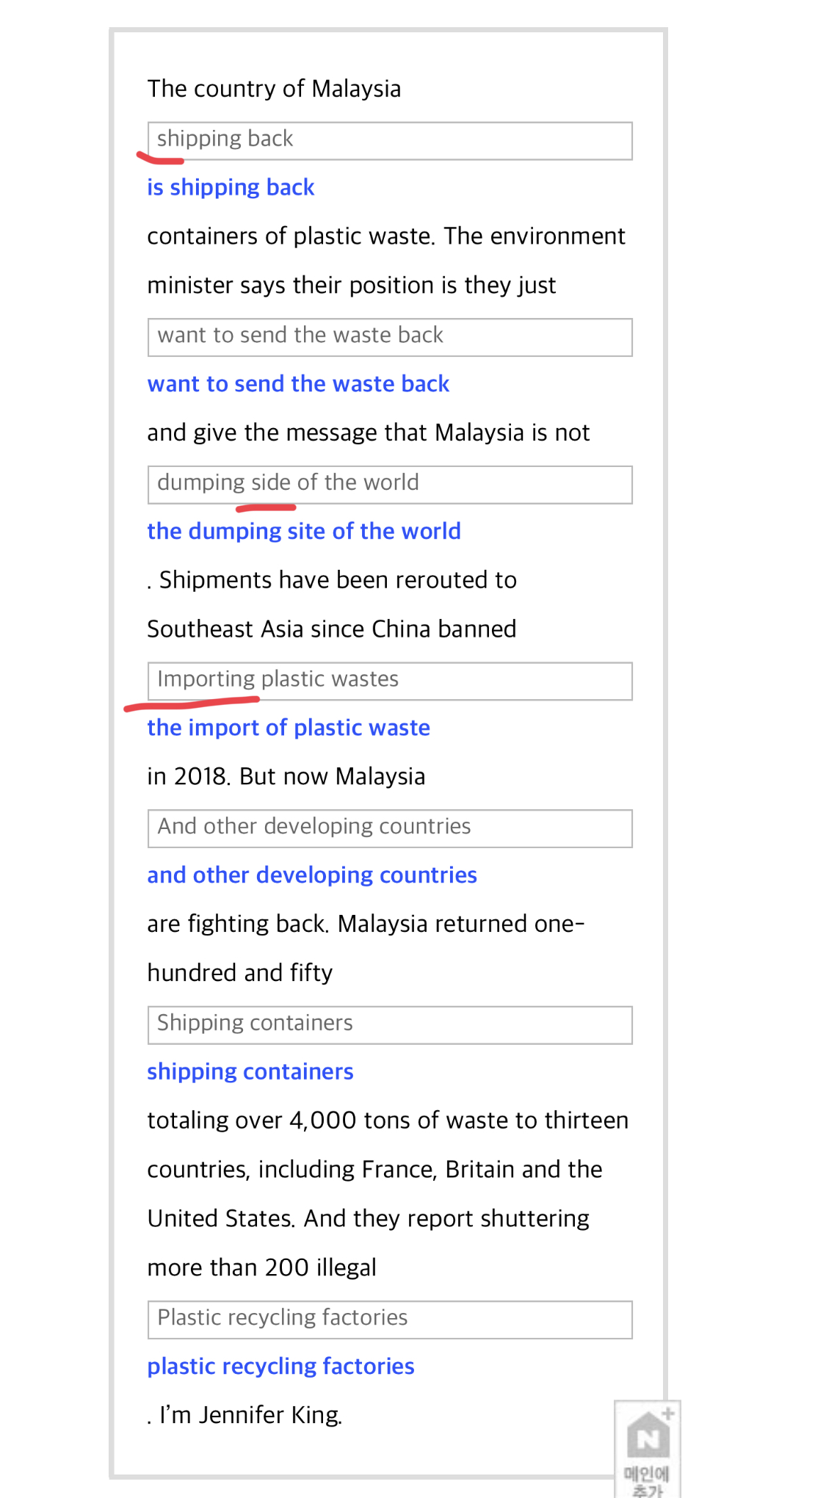Tap the Naver add-to-main icon
This screenshot has width=826, height=1498.
click(x=648, y=1449)
